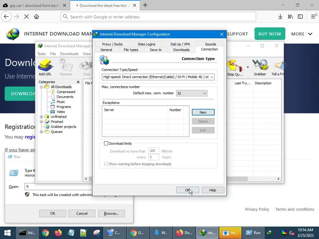Expand the MORE menu on webpage

(302, 34)
